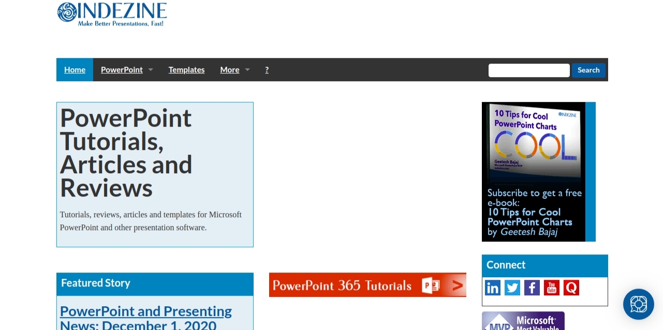This screenshot has height=330, width=663.
Task: Click Subscribe to get a free e-book text
Action: 535,198
